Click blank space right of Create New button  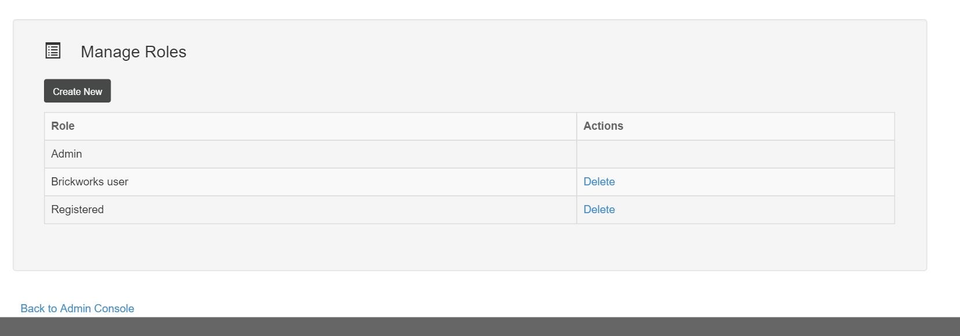point(503,91)
